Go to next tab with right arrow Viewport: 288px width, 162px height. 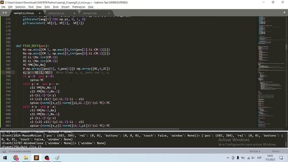6,13
